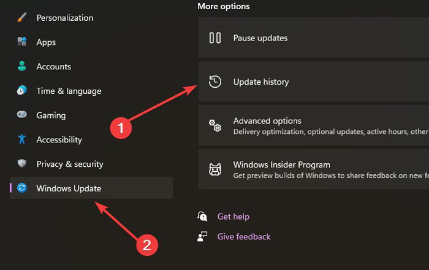Click the Time & language globe icon
This screenshot has height=270, width=429.
click(x=22, y=90)
